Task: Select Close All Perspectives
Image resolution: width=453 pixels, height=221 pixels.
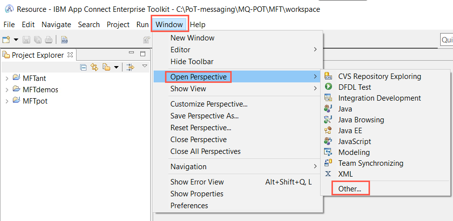Action: [238, 151]
